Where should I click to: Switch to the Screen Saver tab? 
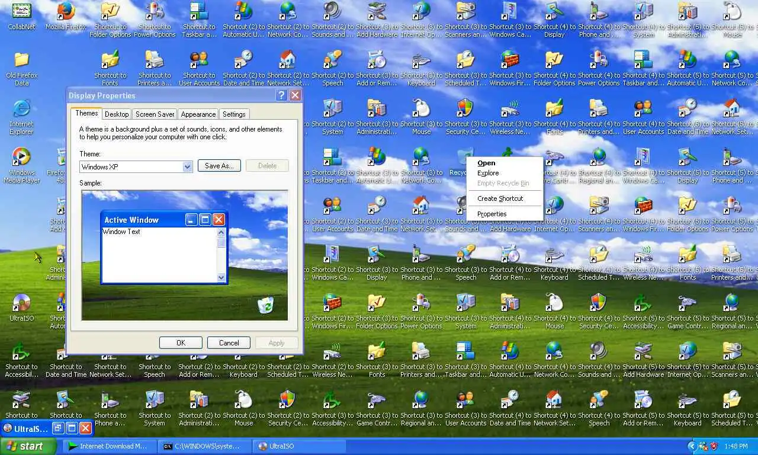[x=155, y=114]
